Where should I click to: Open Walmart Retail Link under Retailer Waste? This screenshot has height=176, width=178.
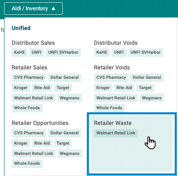116,133
